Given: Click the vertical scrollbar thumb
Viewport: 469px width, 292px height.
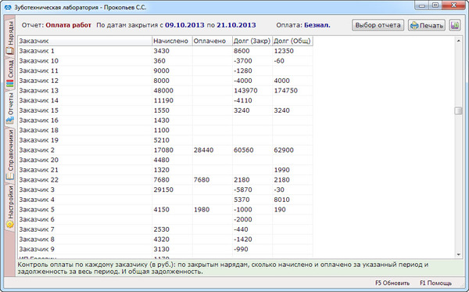Looking at the screenshot, I should tap(458, 110).
